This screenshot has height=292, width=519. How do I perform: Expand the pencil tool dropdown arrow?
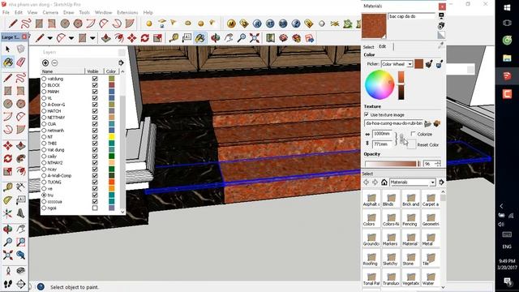coord(50,38)
